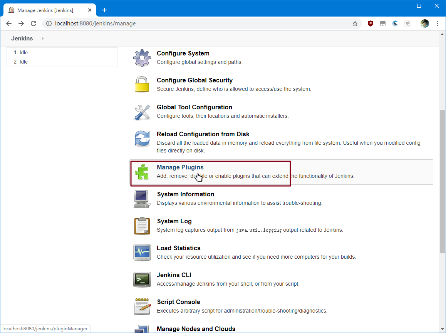Click the java.util.logging monospace text
The height and width of the screenshot is (333, 446).
click(259, 230)
